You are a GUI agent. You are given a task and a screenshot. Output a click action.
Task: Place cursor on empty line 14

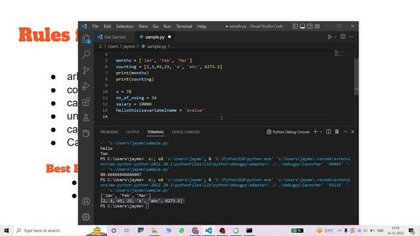224,117
